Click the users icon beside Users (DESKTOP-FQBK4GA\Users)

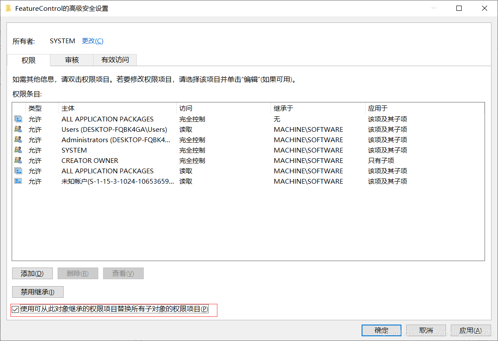[x=18, y=129]
